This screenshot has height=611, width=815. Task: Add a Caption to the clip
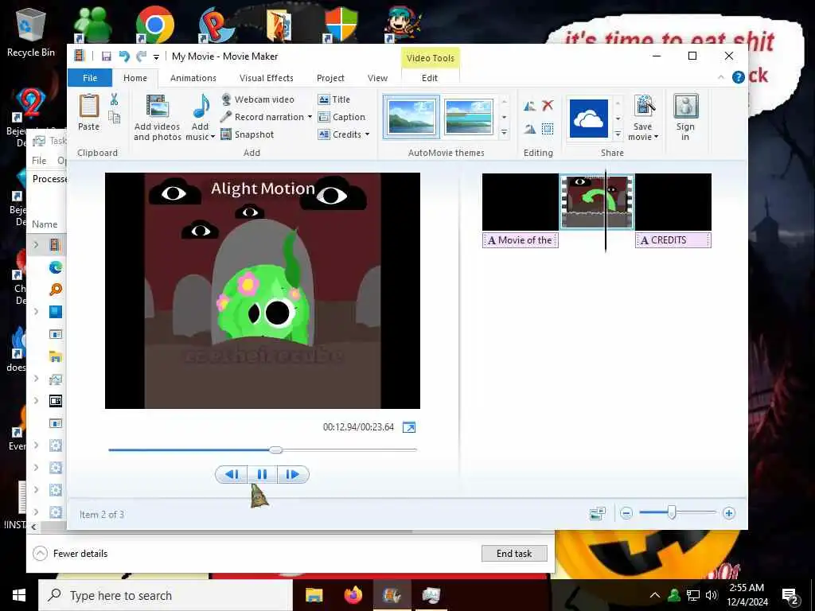pyautogui.click(x=341, y=117)
